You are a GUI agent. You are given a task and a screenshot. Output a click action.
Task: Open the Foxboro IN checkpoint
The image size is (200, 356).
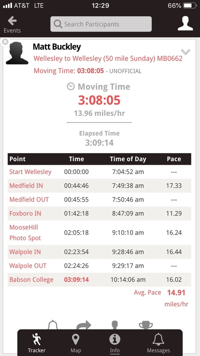click(x=25, y=214)
